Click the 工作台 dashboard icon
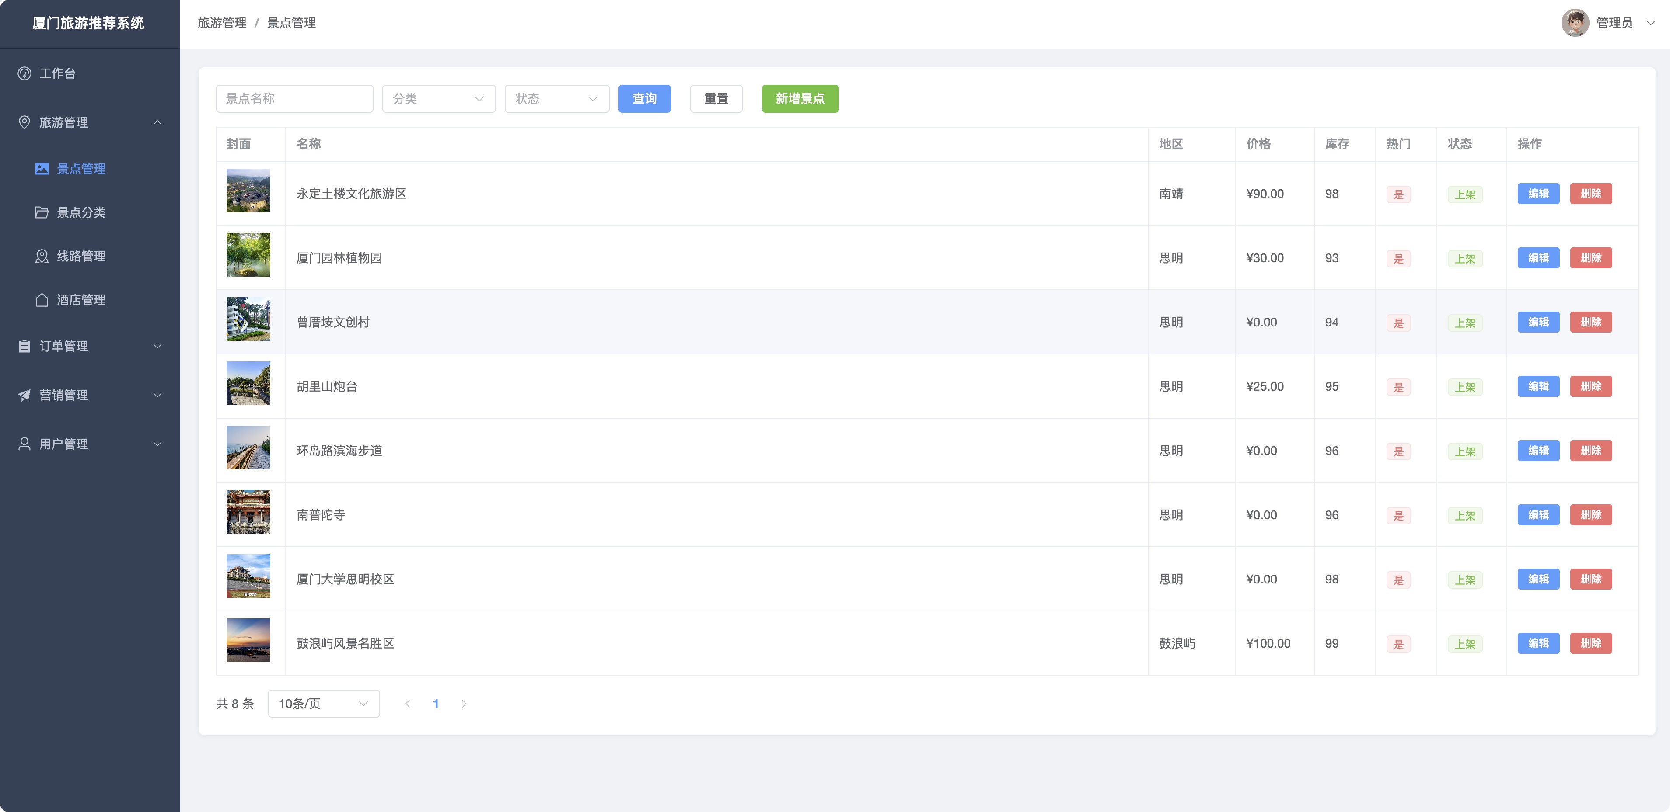This screenshot has width=1670, height=812. point(24,74)
